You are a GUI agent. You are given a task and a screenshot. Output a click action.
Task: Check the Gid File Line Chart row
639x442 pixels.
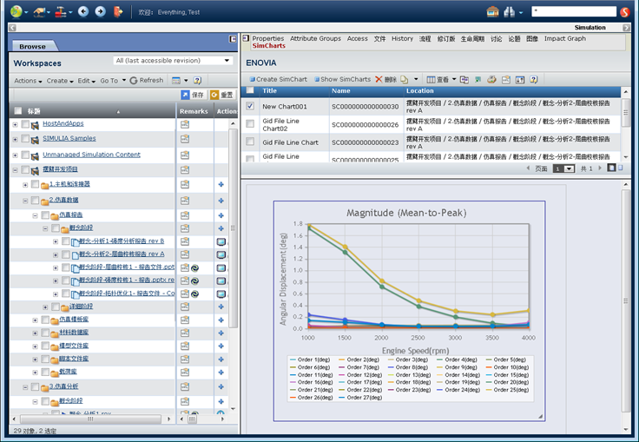pos(250,142)
